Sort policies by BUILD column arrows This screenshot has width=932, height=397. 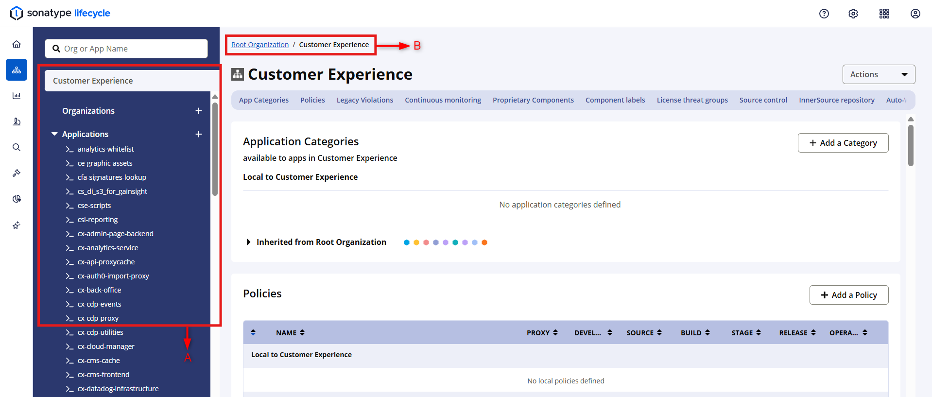coord(708,333)
